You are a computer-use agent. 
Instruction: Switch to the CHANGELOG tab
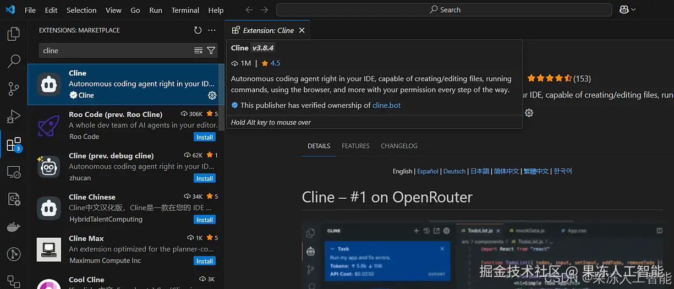[x=399, y=146]
